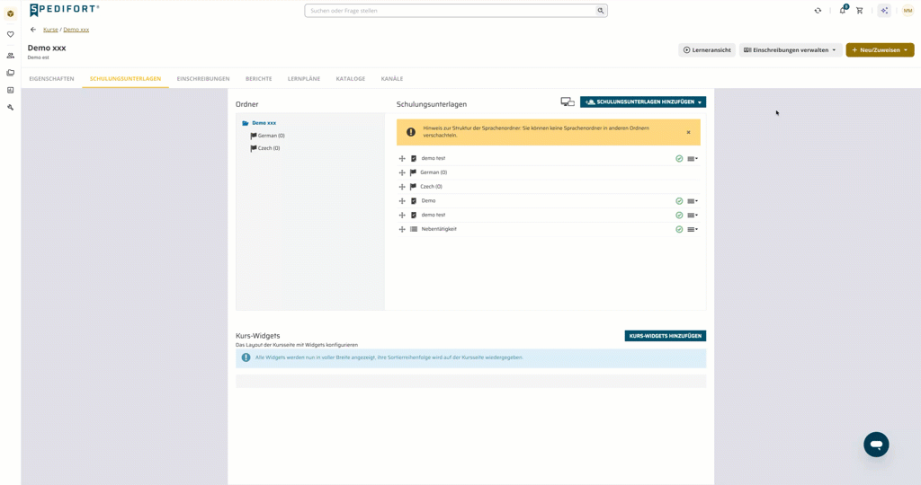Open the favorites heart in sidebar
This screenshot has height=485, width=921.
[11, 35]
